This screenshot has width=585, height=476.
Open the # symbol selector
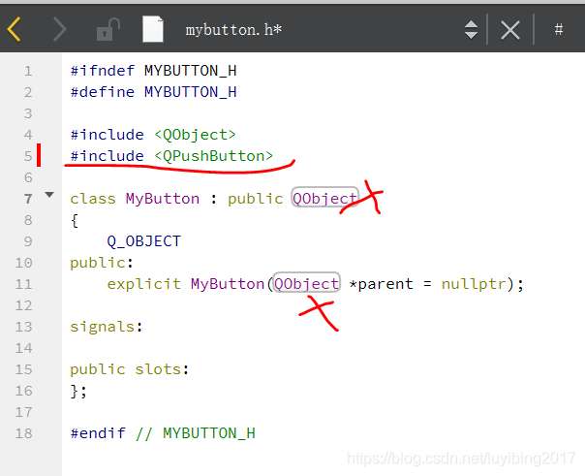559,29
